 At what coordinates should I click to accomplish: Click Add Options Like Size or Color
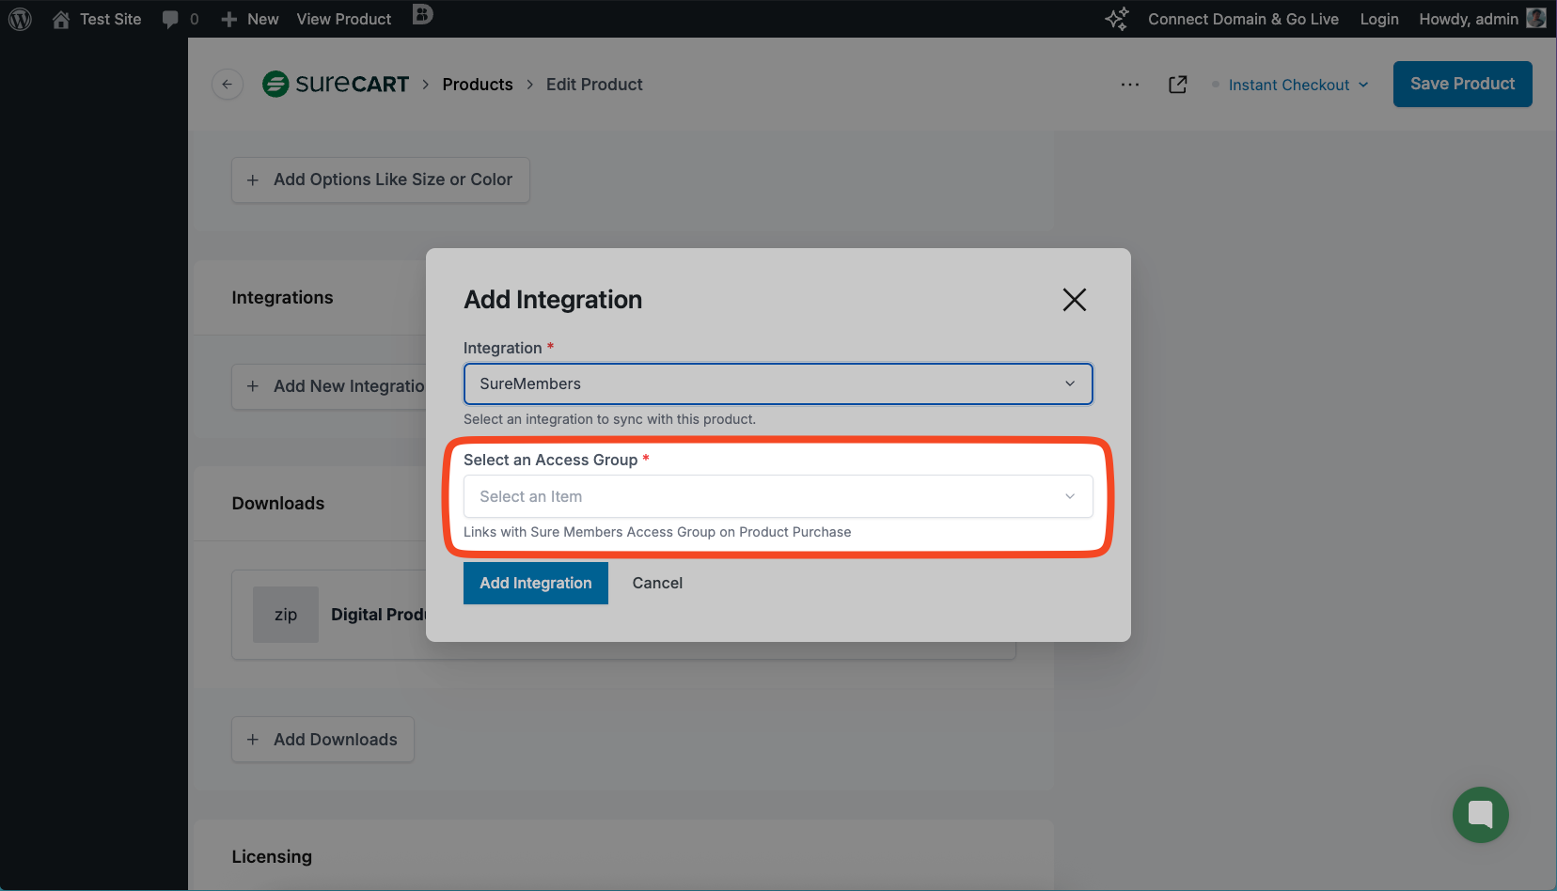pyautogui.click(x=381, y=180)
